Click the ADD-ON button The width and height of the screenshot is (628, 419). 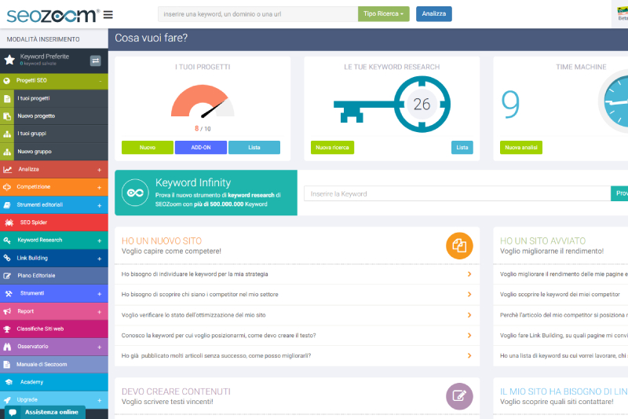click(201, 148)
